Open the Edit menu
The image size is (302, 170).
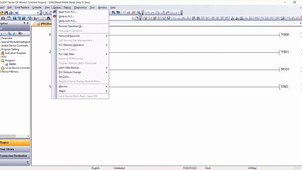pyautogui.click(x=9, y=8)
